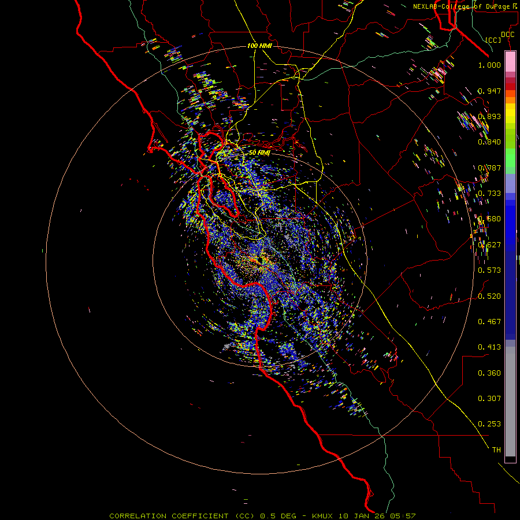
Task: Click the 0.253 scale value
Action: (x=489, y=424)
